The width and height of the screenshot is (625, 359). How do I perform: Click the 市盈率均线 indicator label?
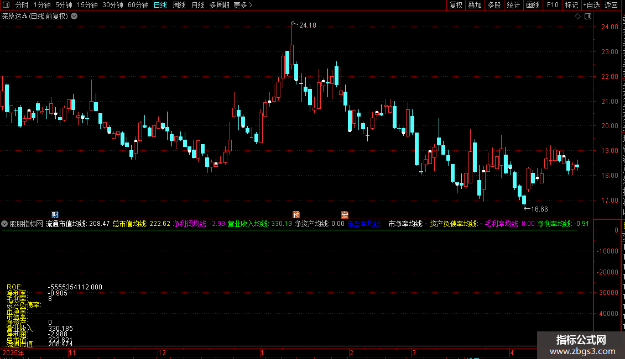366,224
